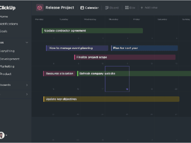Open the Box view icon
Screen dimensions: 191x143
(127, 7)
